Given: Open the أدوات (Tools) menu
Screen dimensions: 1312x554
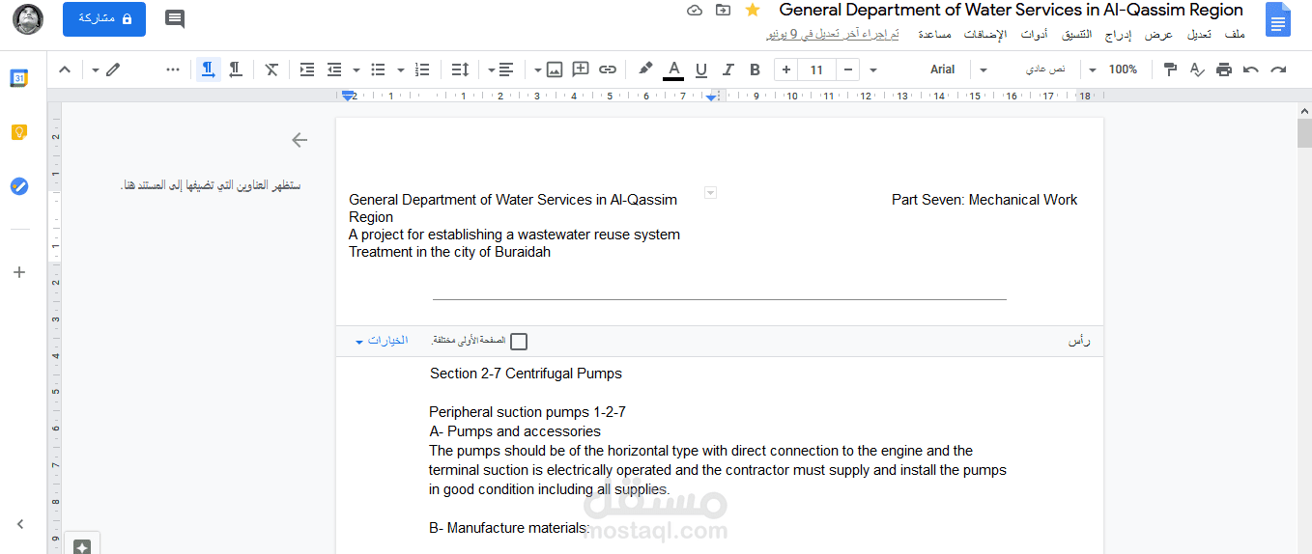Looking at the screenshot, I should 1035,35.
